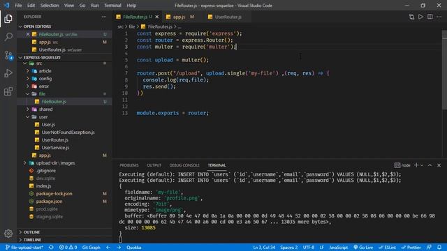Click the Spaces: 2 indentation indicator
Image resolution: width=447 pixels, height=251 pixels.
click(x=288, y=248)
